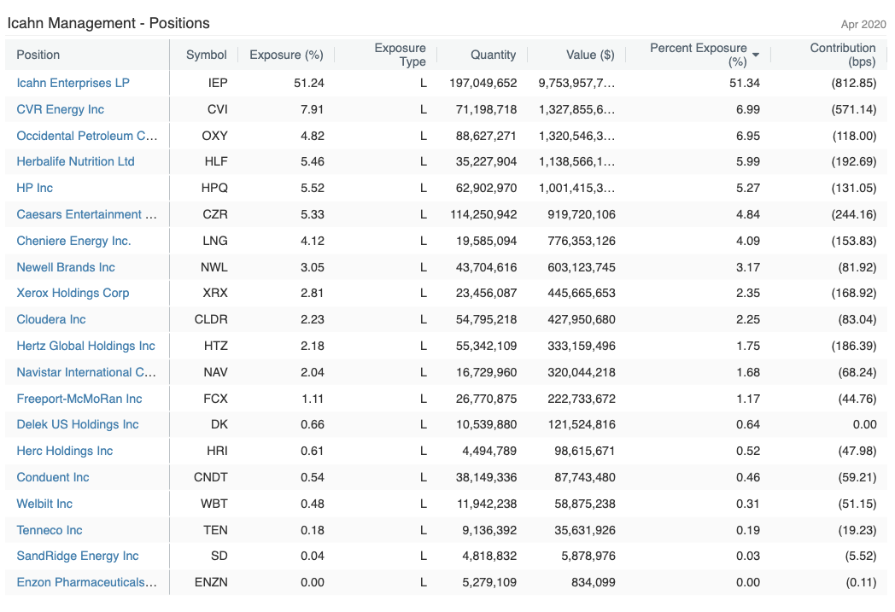Open the CVR Energy Inc position

tap(60, 109)
